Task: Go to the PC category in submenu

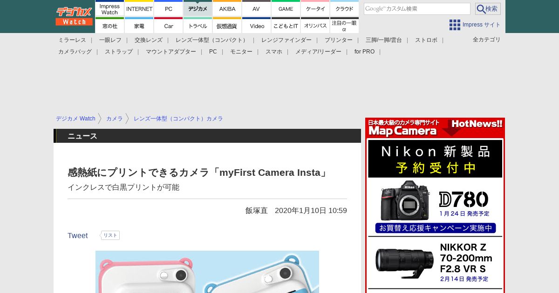Action: coord(213,52)
